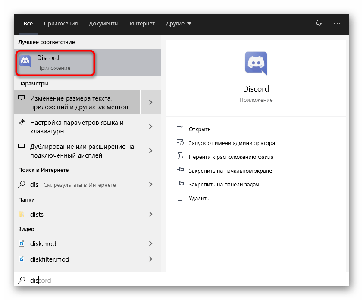Screen dimensions: 363x300
Task: Select Закрепить на панели задач
Action: pyautogui.click(x=224, y=185)
